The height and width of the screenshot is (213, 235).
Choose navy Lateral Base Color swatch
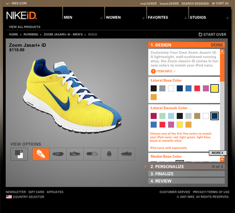pyautogui.click(x=179, y=88)
